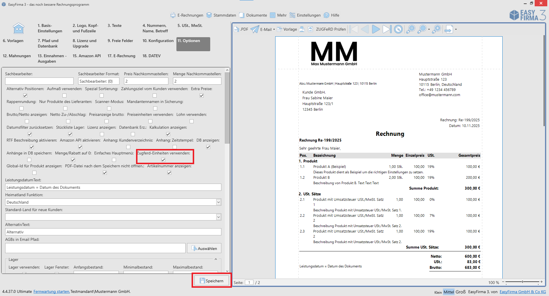Click the zoom slider in preview footer

point(523,282)
